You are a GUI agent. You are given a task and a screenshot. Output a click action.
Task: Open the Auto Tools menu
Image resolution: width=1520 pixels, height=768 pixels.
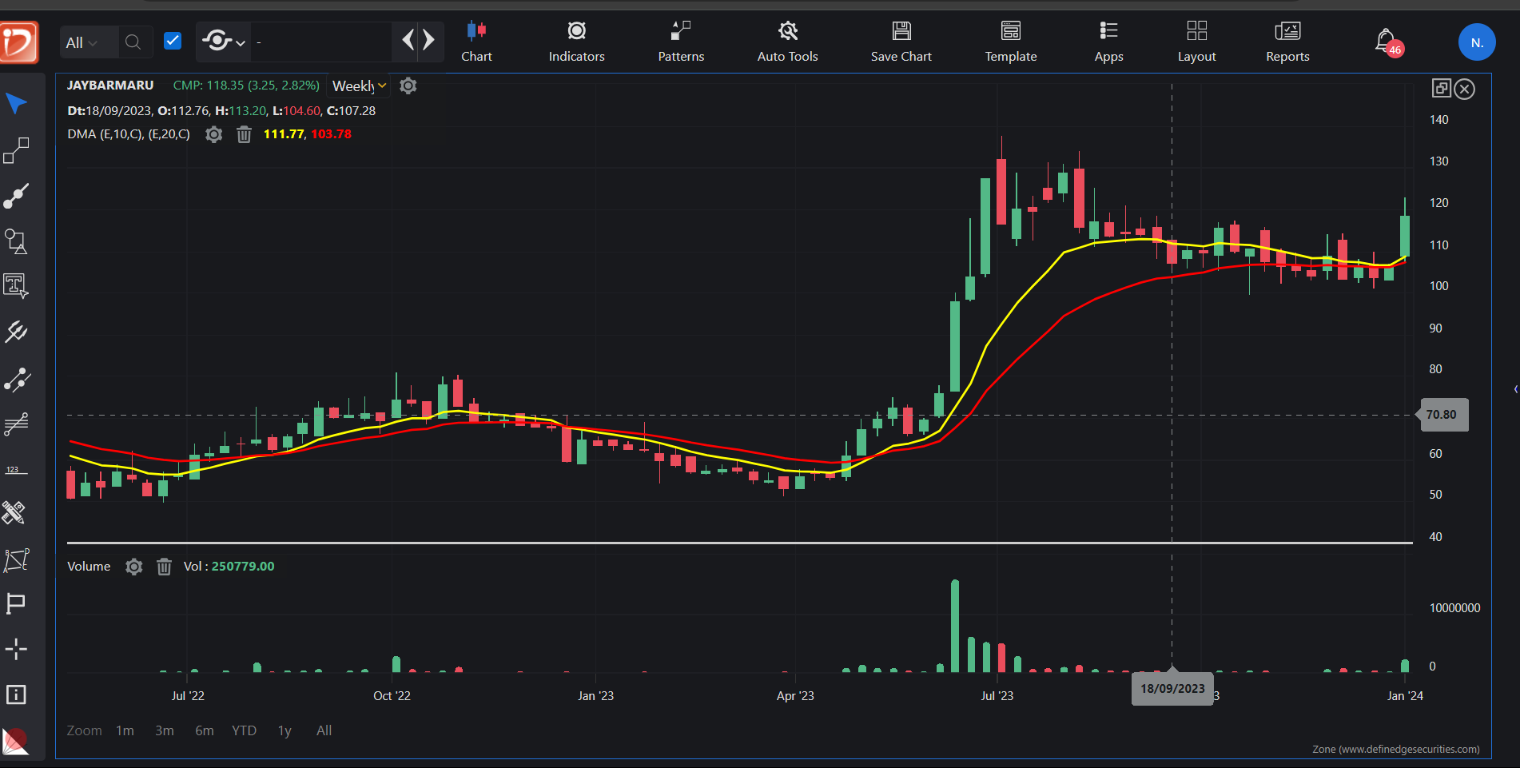point(787,42)
